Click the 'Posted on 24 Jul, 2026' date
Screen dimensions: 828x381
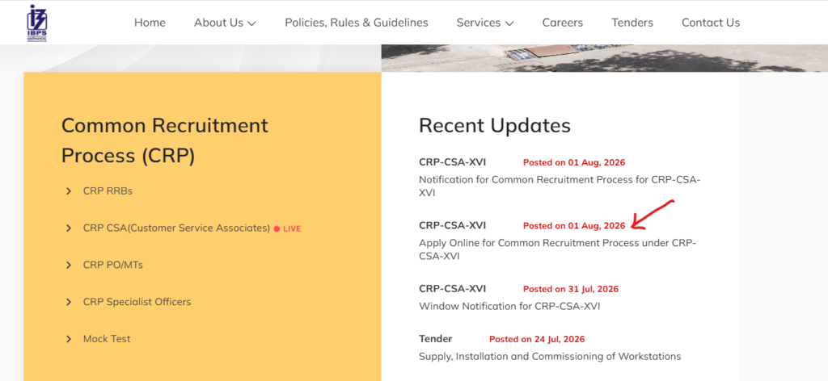(537, 339)
